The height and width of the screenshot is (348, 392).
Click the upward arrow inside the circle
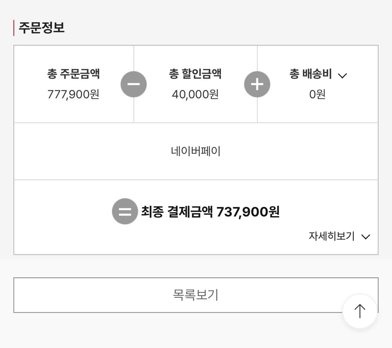point(359,311)
